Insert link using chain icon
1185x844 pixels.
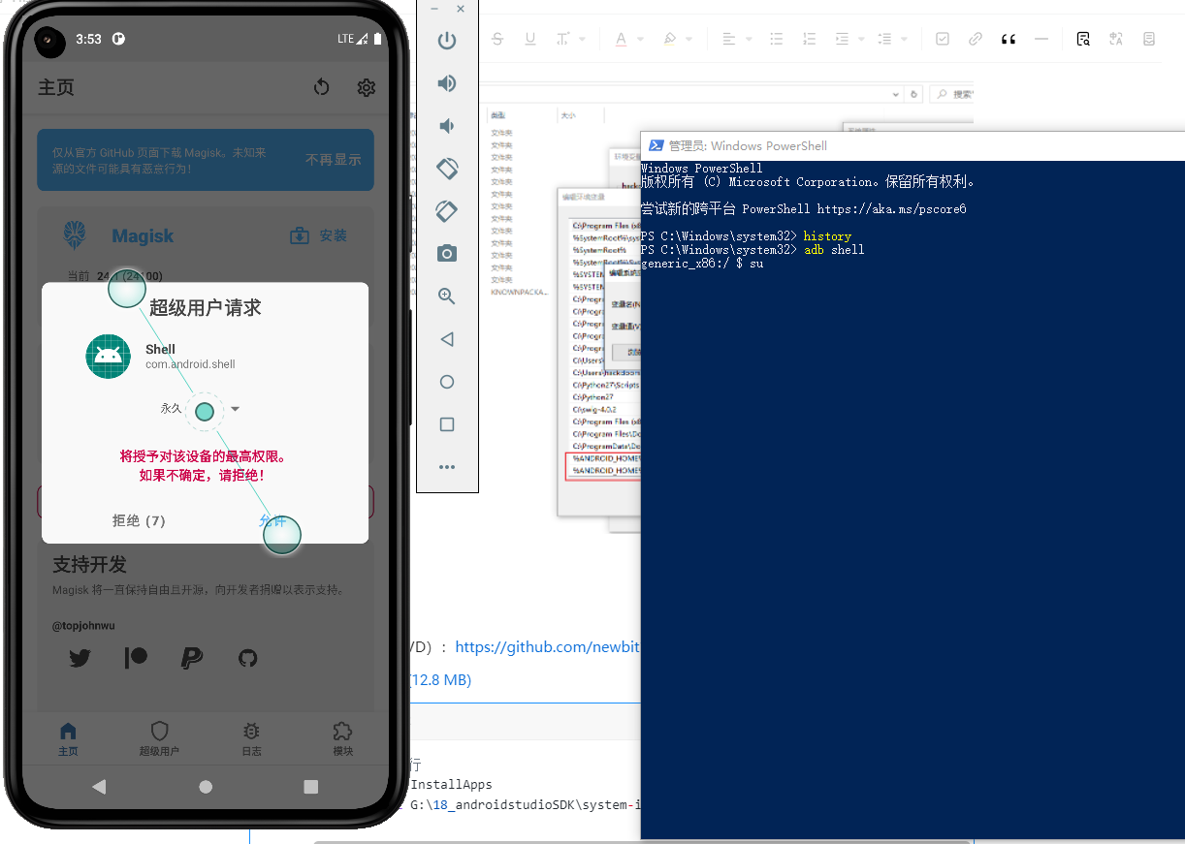tap(976, 39)
